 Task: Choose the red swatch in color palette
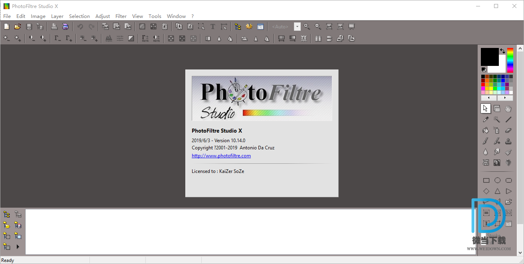click(483, 84)
